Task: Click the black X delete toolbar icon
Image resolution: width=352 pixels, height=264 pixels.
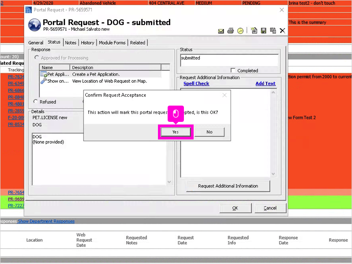Action: 282,30
